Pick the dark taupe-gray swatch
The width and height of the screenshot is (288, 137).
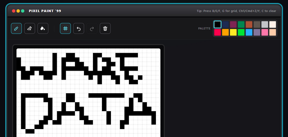[x=257, y=24]
